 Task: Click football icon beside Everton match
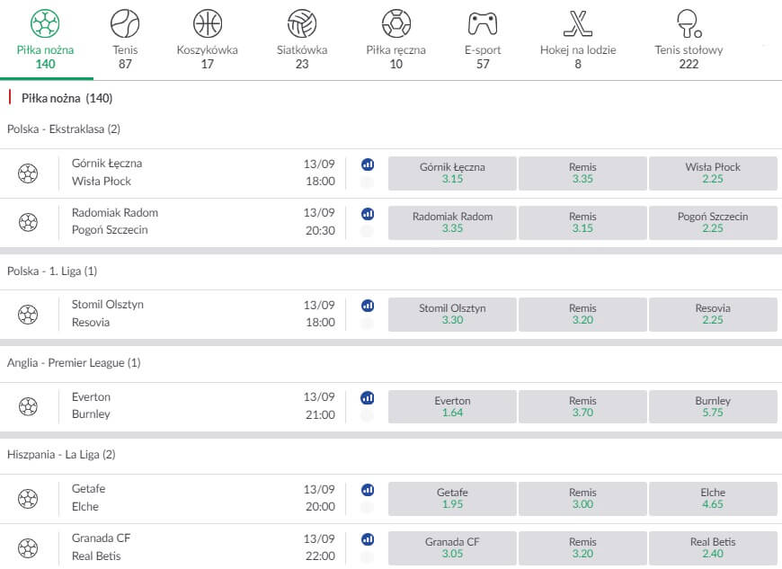(x=28, y=406)
